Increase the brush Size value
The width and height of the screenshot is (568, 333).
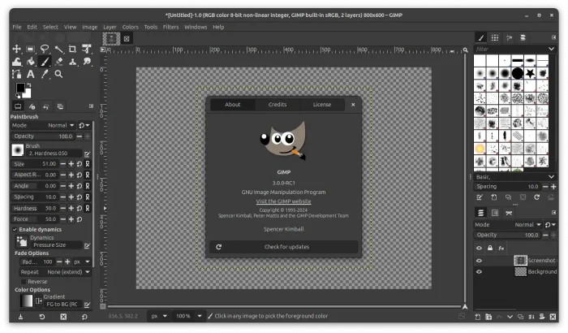click(x=71, y=164)
